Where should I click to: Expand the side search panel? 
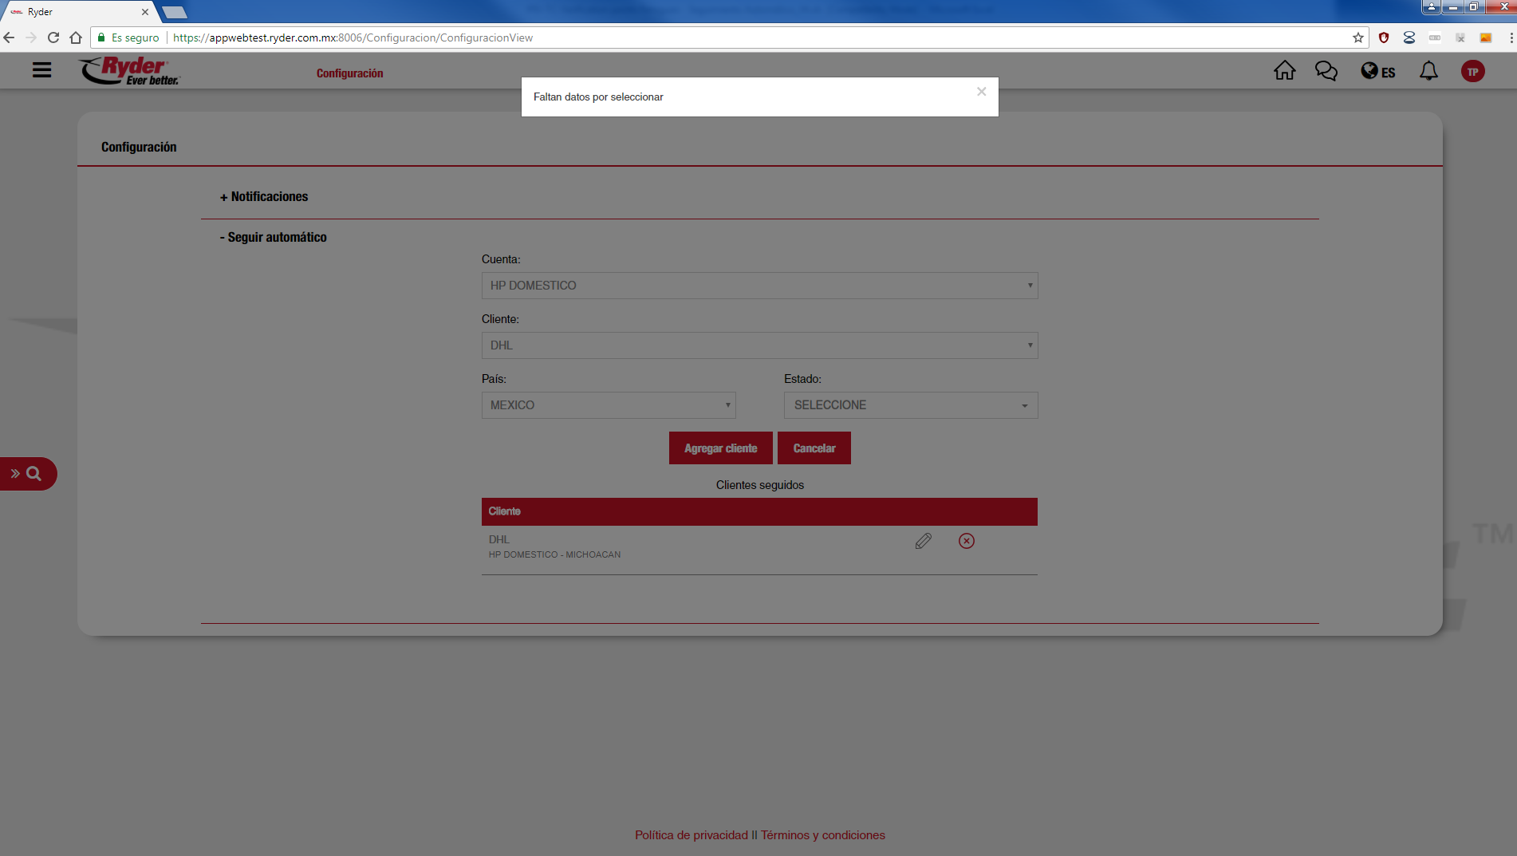27,474
